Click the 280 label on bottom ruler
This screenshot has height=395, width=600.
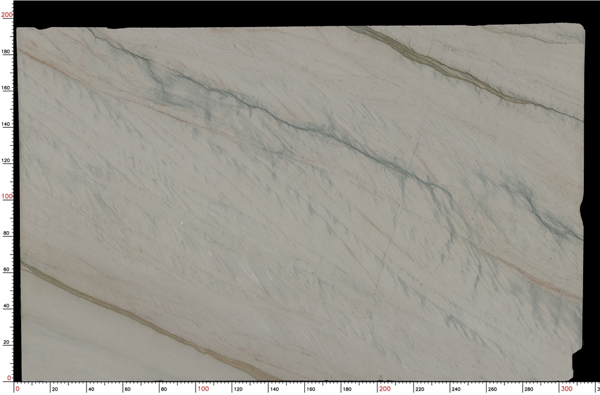[x=528, y=388]
